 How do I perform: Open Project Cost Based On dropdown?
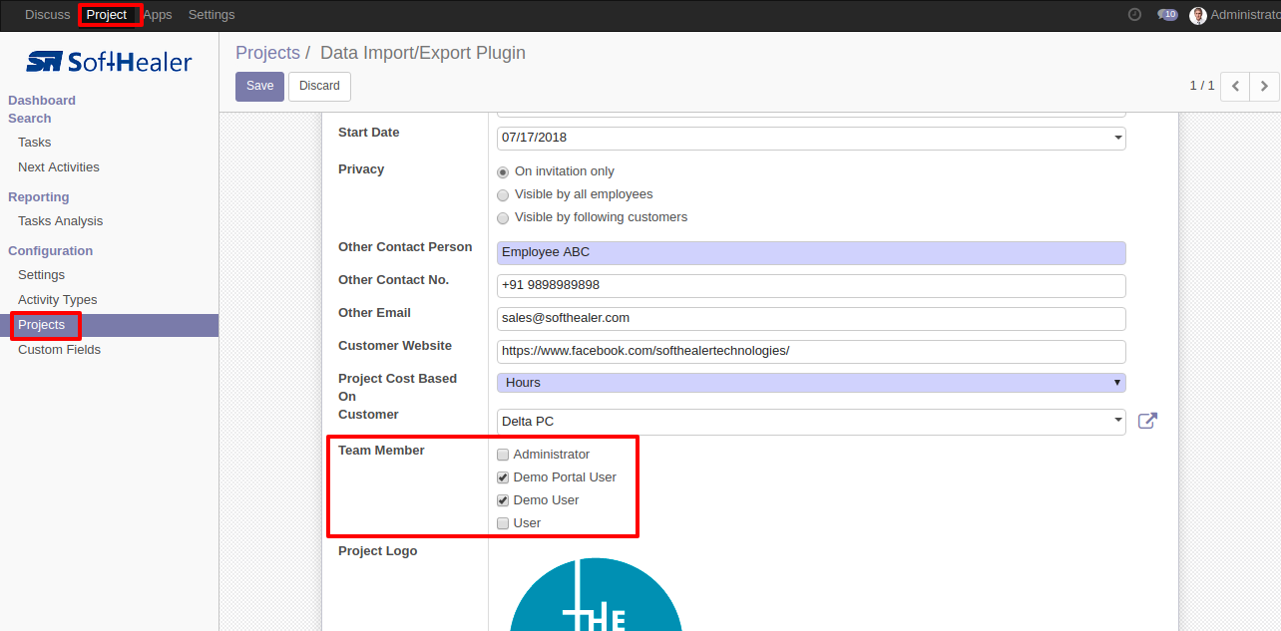(811, 383)
